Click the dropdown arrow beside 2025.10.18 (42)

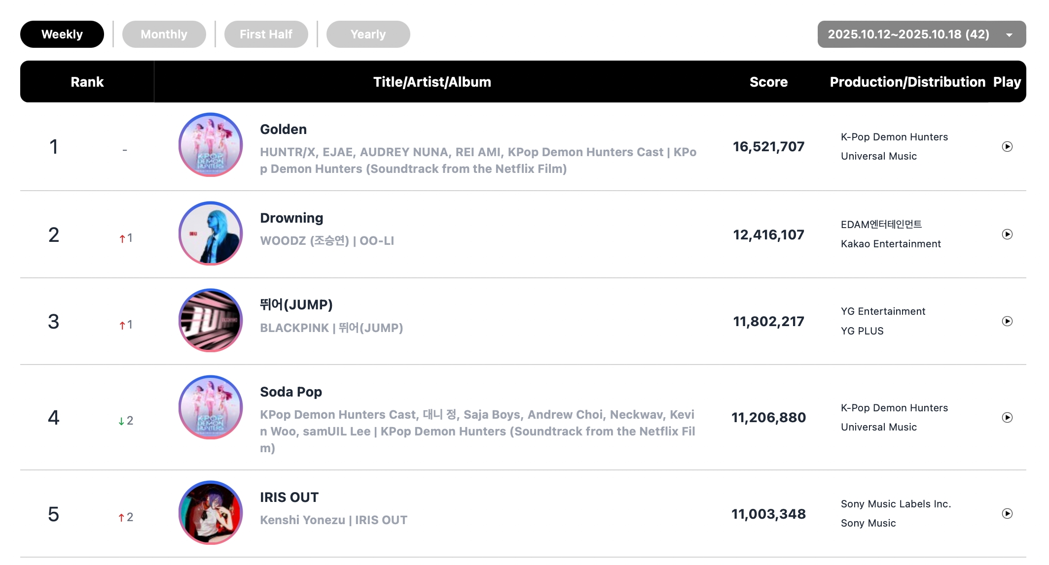coord(1009,35)
